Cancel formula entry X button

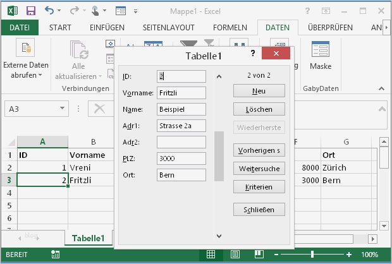click(x=99, y=109)
